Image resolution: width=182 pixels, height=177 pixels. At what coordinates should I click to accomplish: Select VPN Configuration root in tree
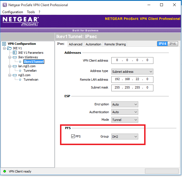pyautogui.click(x=22, y=44)
